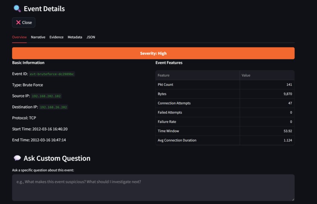Click the speech bubble icon by Ask Custom Question
This screenshot has height=204, width=317.
click(17, 158)
